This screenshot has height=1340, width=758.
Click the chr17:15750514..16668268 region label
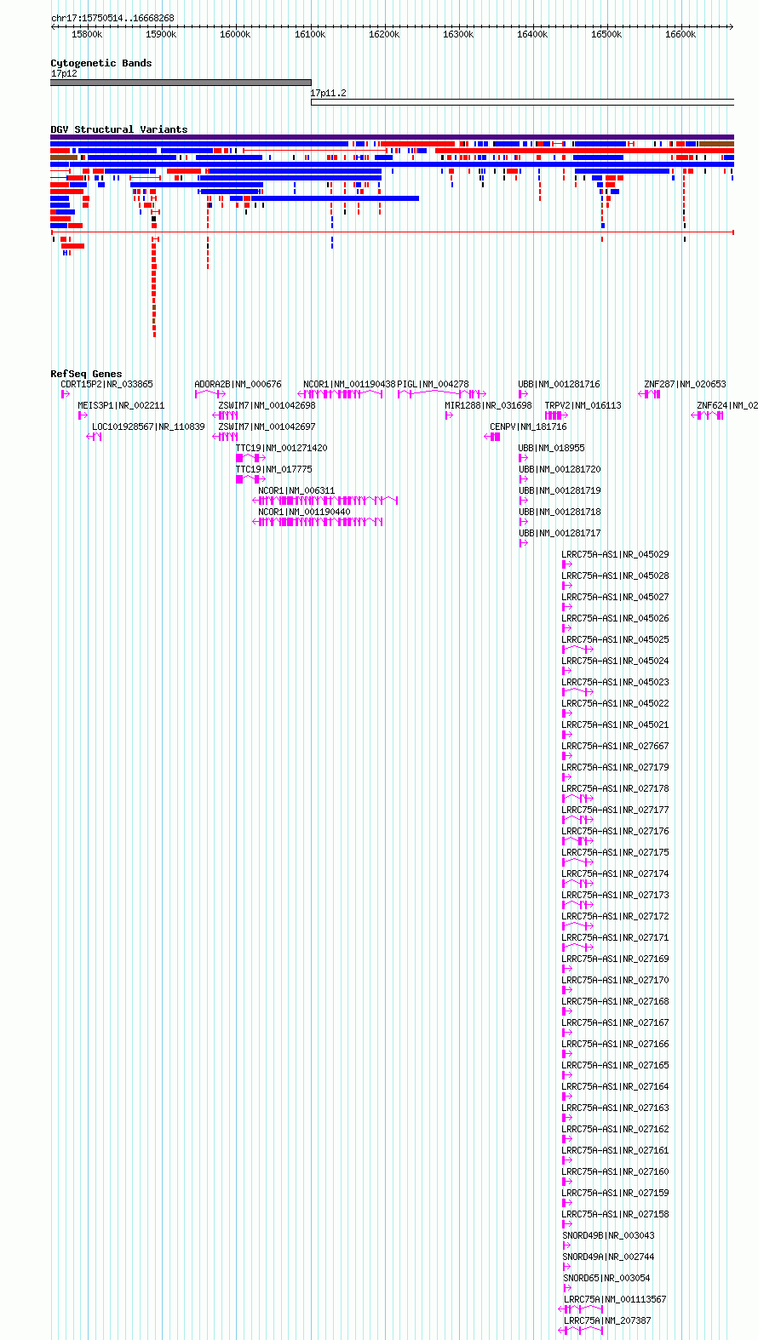coord(112,18)
